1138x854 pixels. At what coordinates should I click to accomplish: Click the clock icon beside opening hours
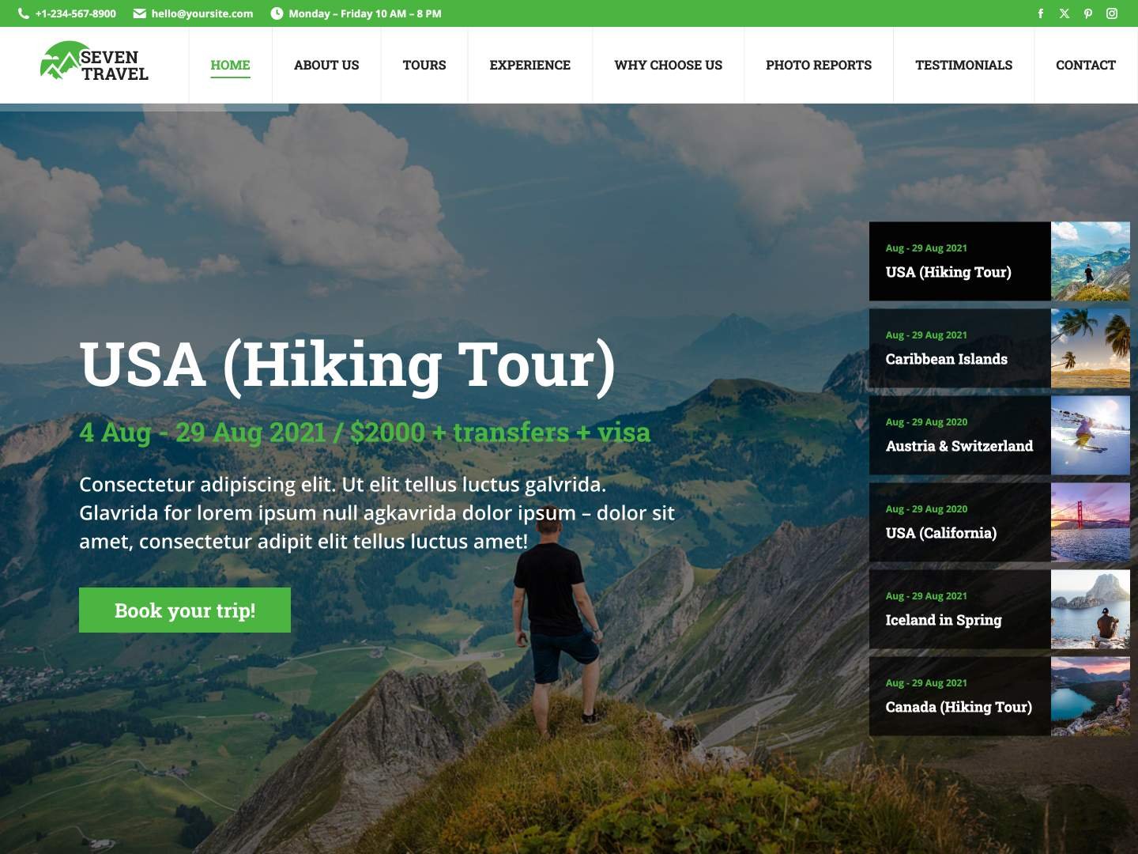(x=277, y=13)
